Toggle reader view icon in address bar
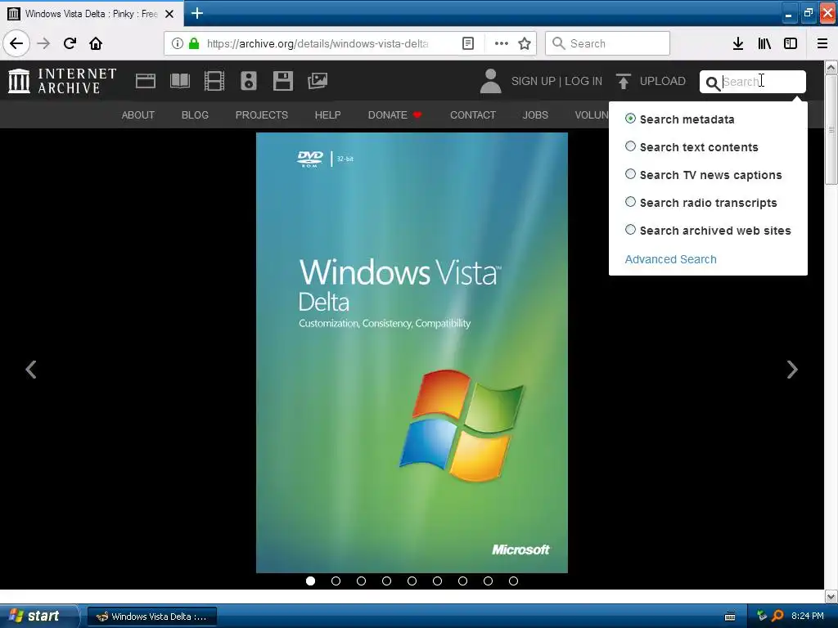Viewport: 838px width, 628px height. click(x=467, y=43)
